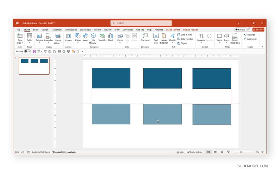Screen dimensions: 279x173
Task: Open file name saved-location dropdown in title bar
Action: pyautogui.click(x=55, y=23)
